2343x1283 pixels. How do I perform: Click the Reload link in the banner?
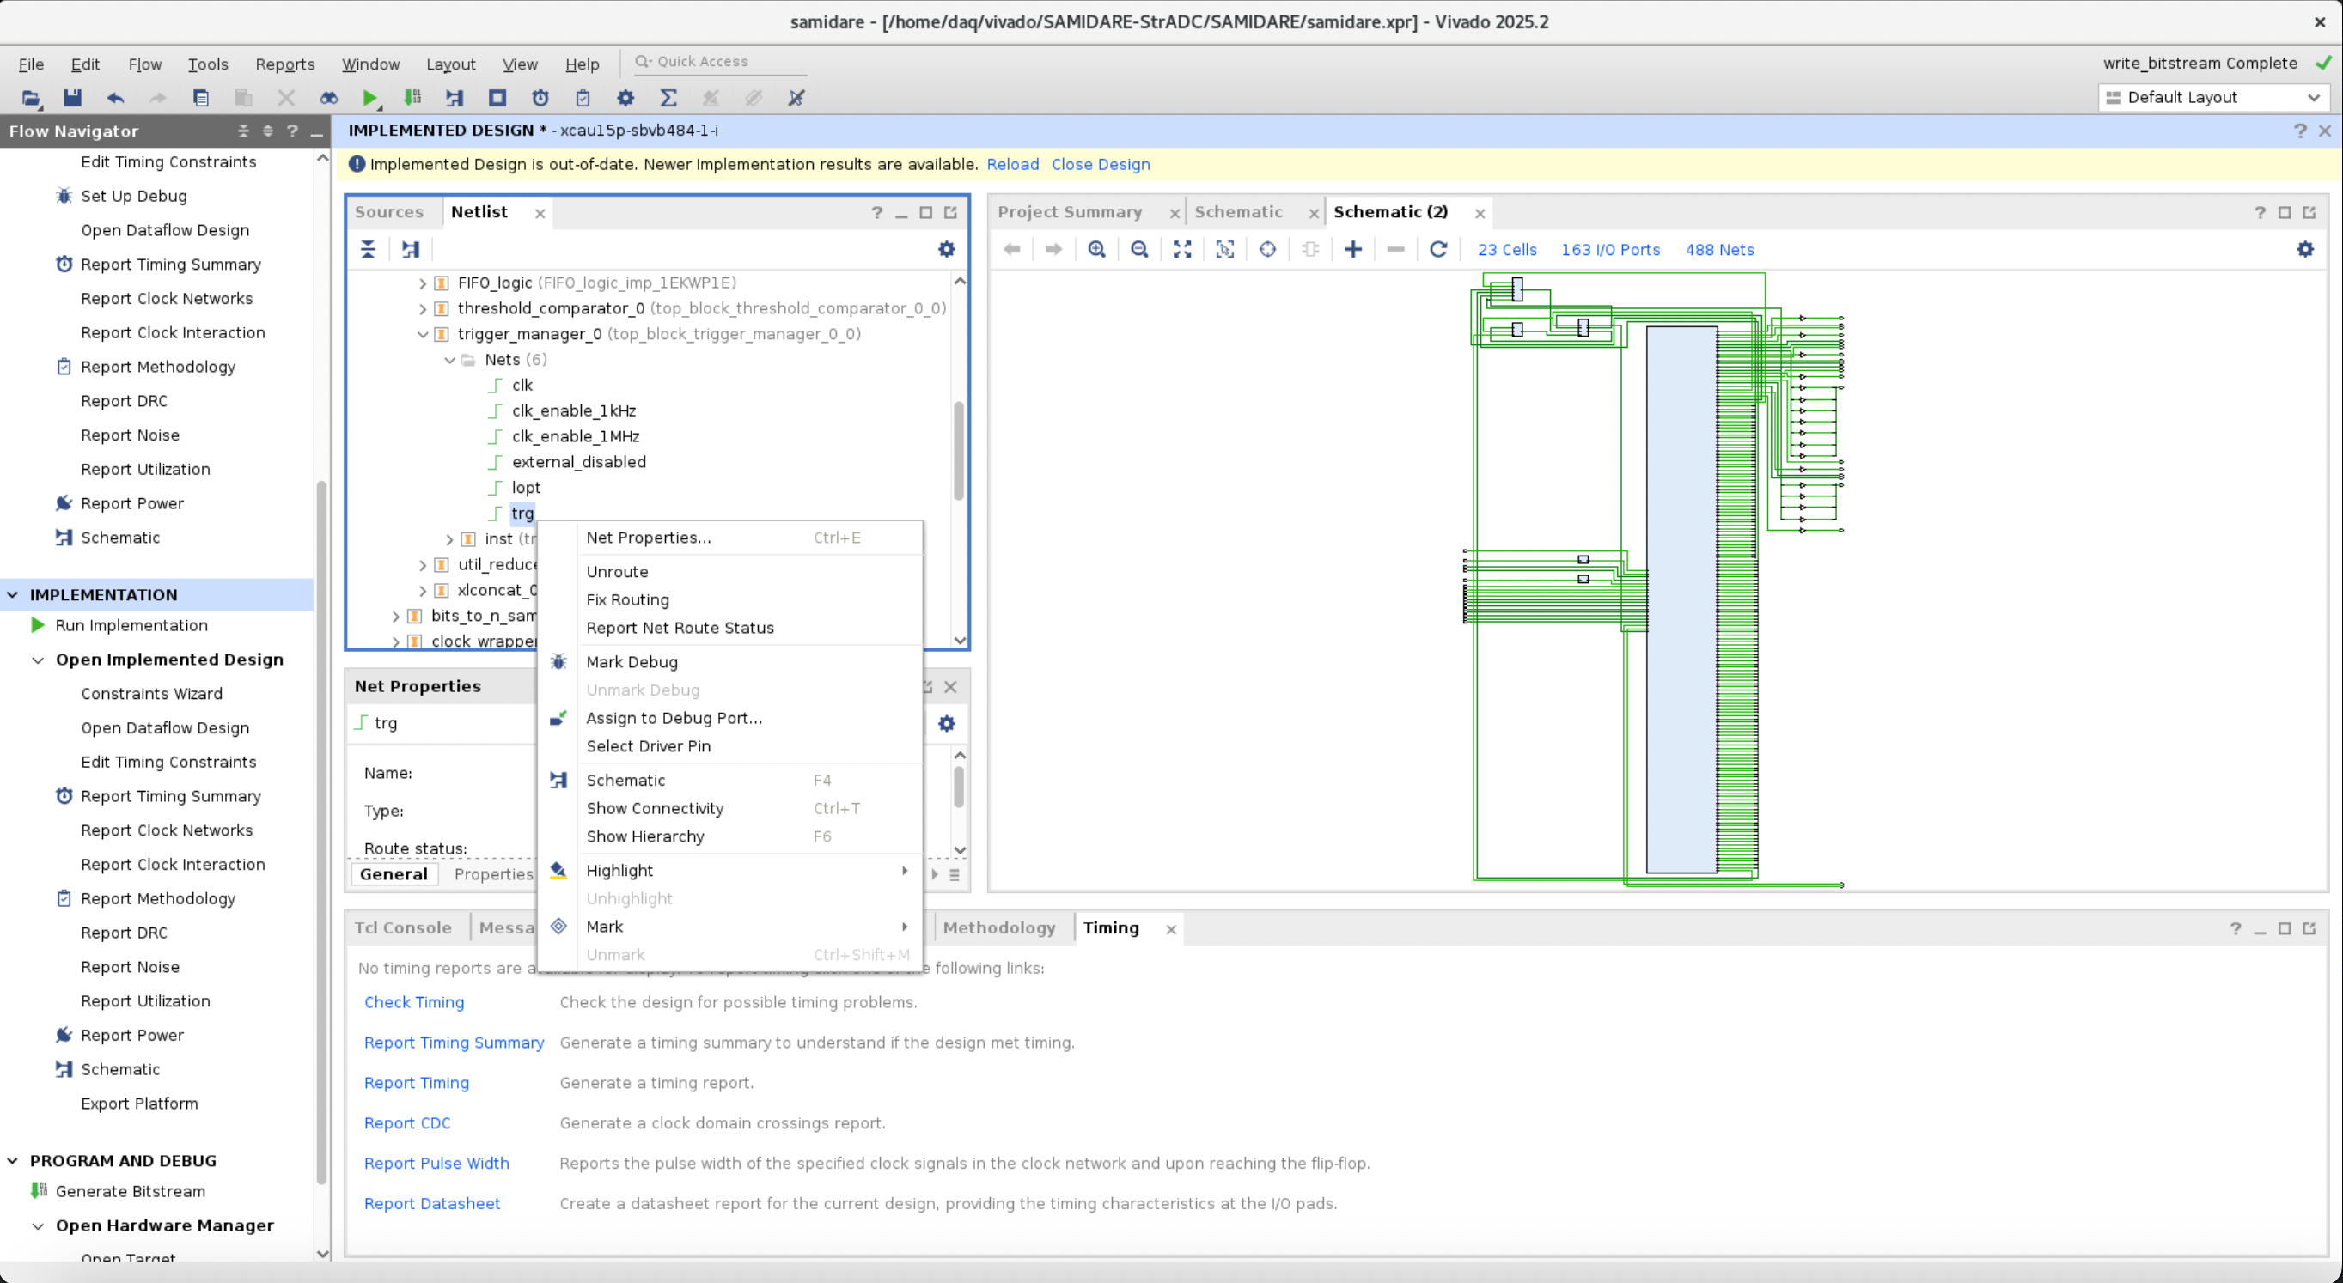click(1012, 165)
